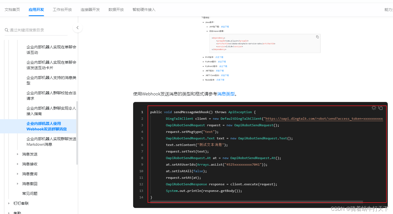Click the search magnifier in the sidebar

pyautogui.click(x=7, y=30)
